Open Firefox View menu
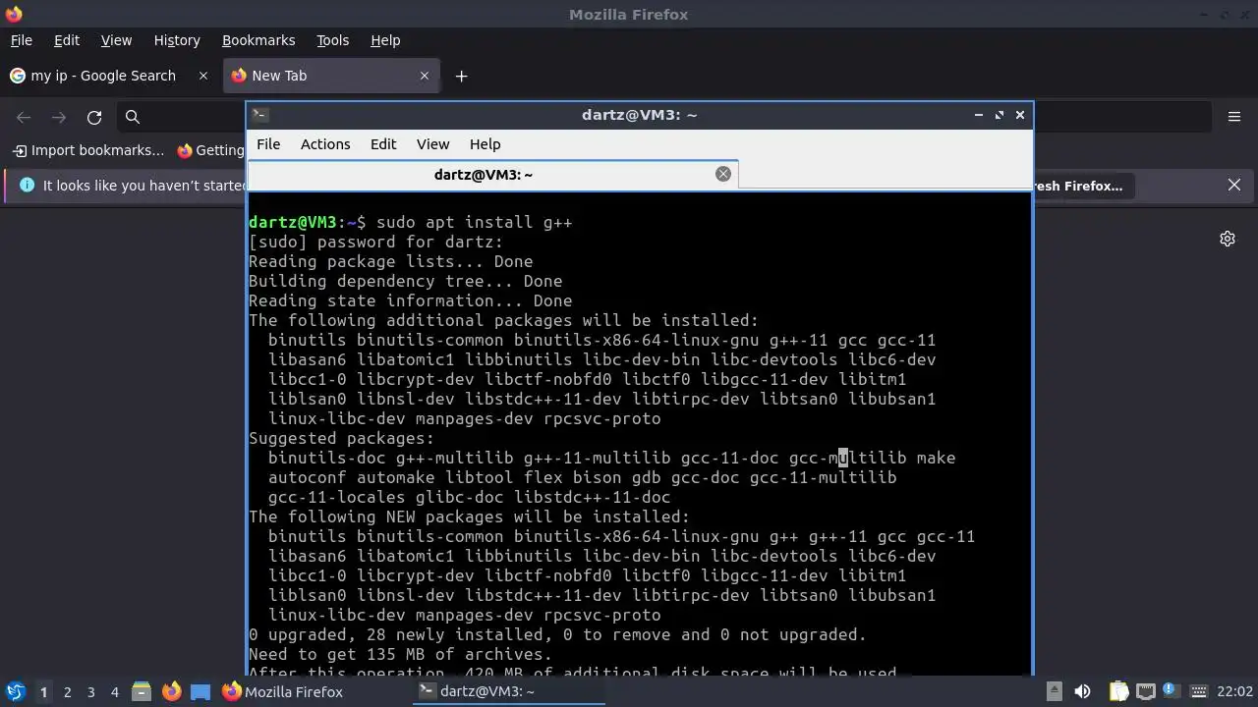Viewport: 1258px width, 707px height. [x=116, y=40]
